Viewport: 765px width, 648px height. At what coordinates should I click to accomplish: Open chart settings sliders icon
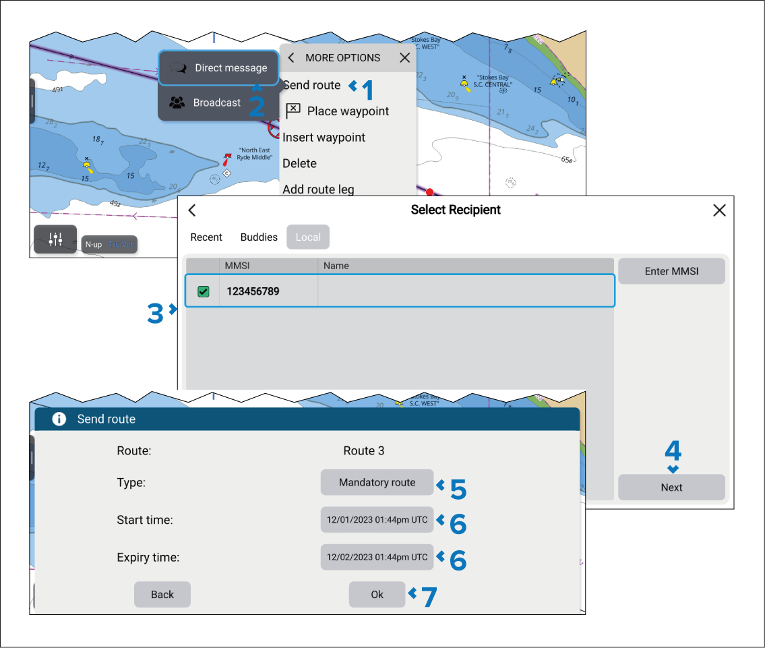55,239
